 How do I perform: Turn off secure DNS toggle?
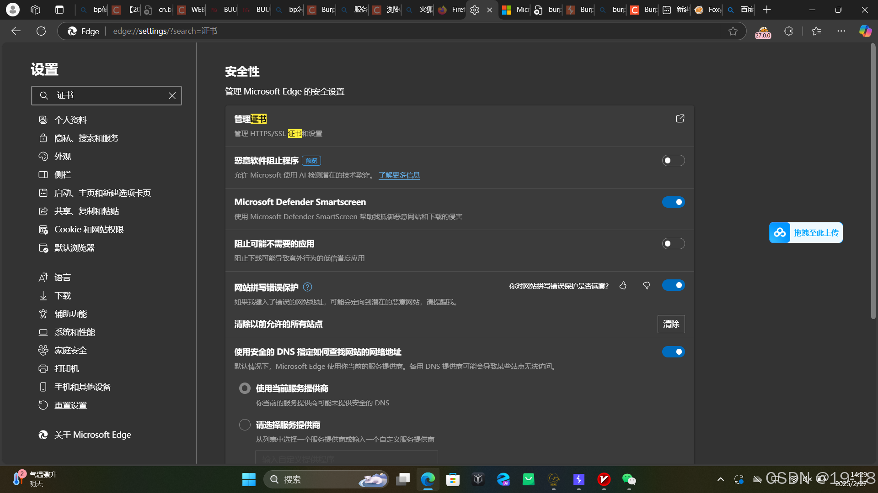(x=673, y=352)
